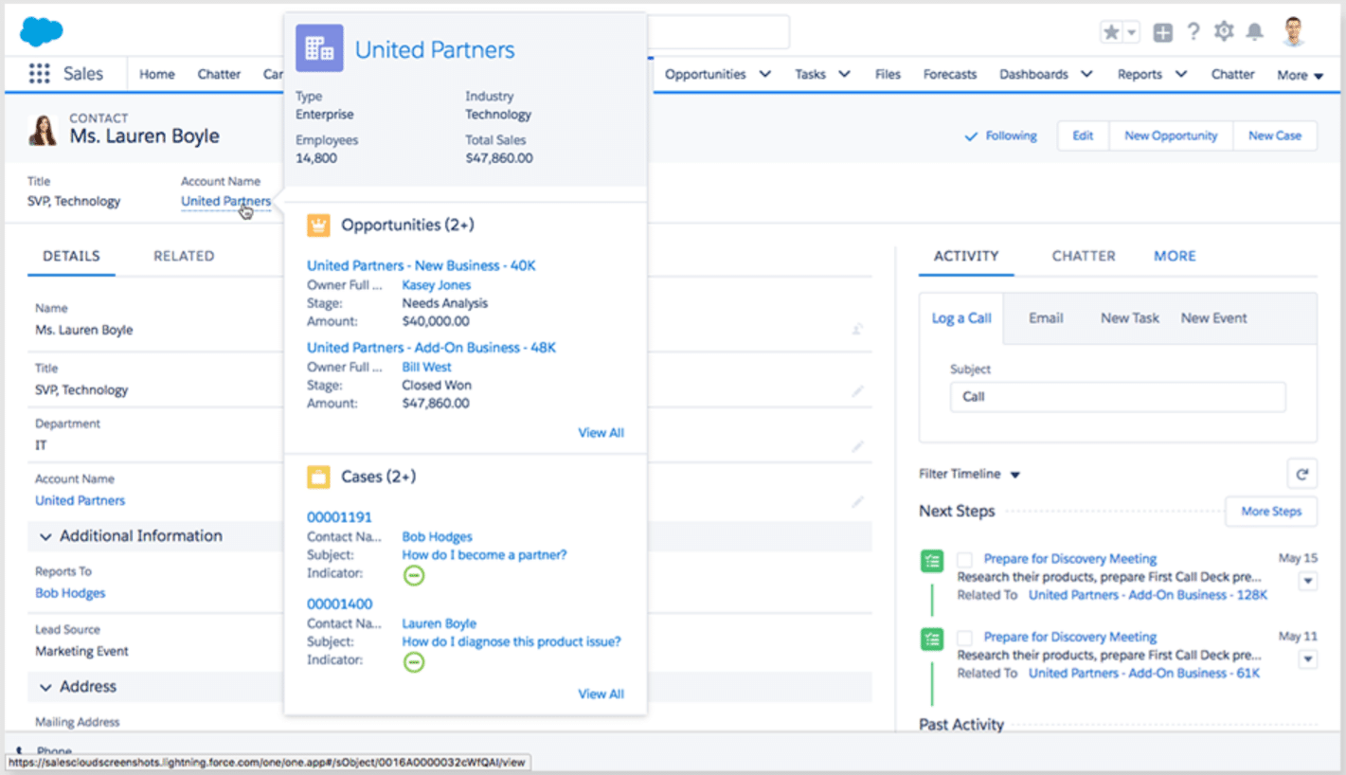The image size is (1346, 775).
Task: Open the App Launcher waffle icon
Action: tap(38, 74)
